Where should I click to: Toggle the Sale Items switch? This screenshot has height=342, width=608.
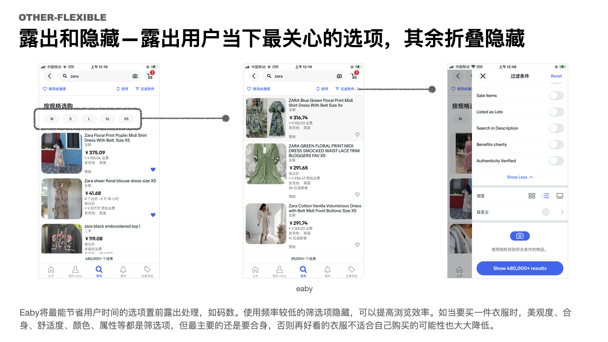coord(556,96)
